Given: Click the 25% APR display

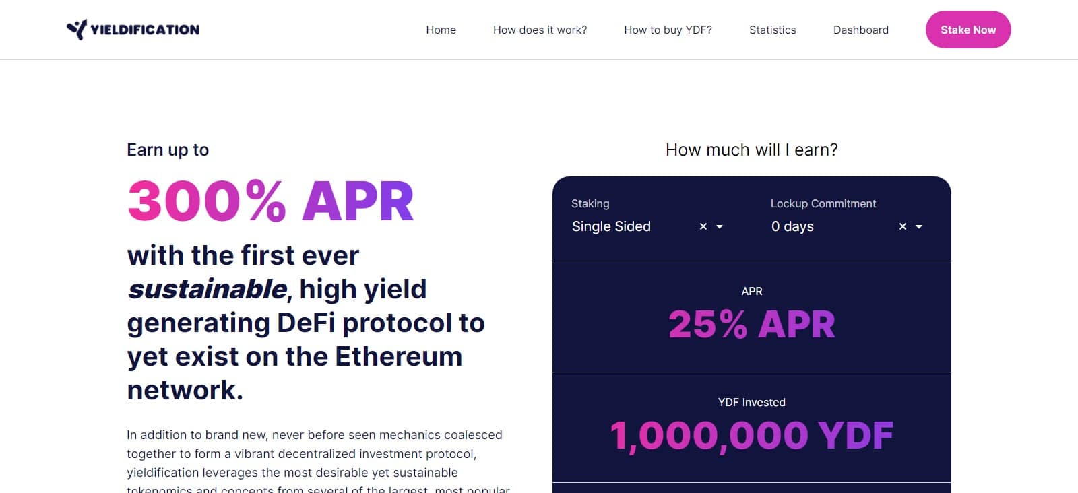Looking at the screenshot, I should click(x=751, y=324).
